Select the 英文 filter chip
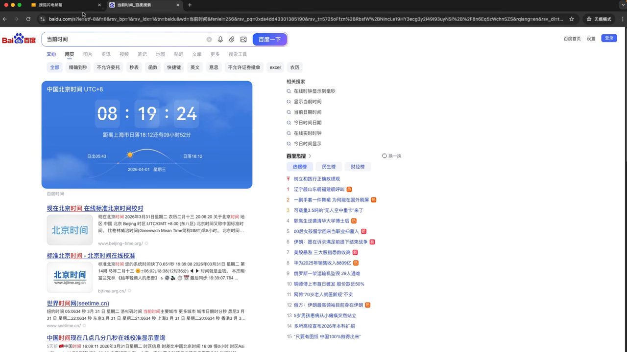This screenshot has width=627, height=352. [x=195, y=67]
